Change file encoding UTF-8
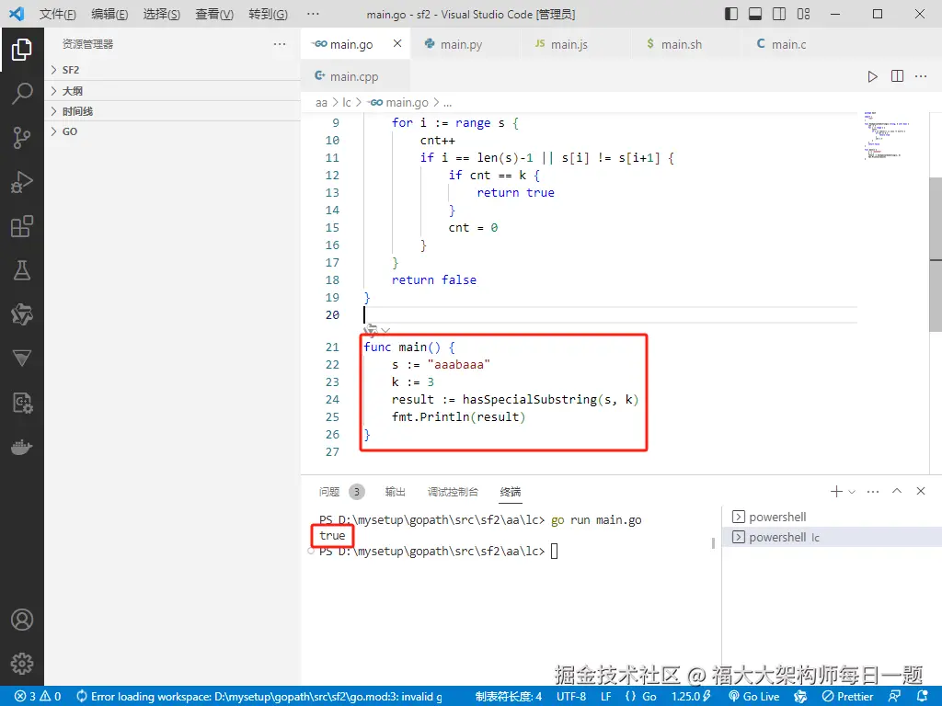Viewport: 942px width, 706px height. [570, 697]
